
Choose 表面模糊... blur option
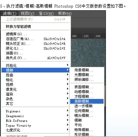(x=87, y=87)
